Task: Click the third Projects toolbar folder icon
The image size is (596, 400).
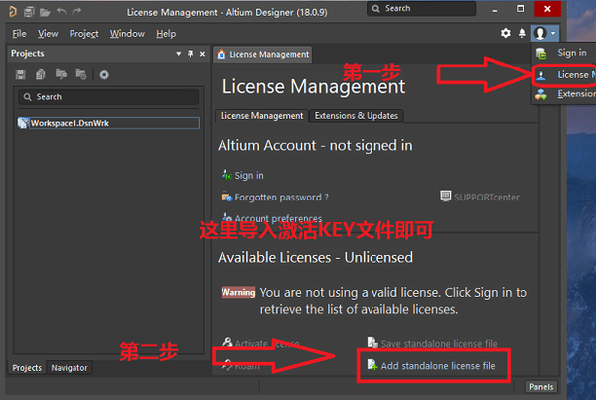Action: point(61,74)
